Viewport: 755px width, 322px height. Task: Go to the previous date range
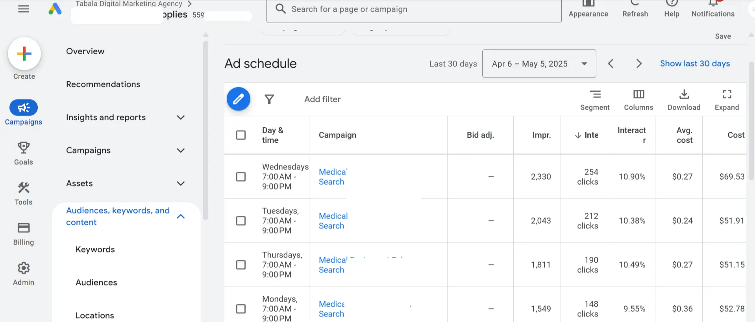pos(611,64)
